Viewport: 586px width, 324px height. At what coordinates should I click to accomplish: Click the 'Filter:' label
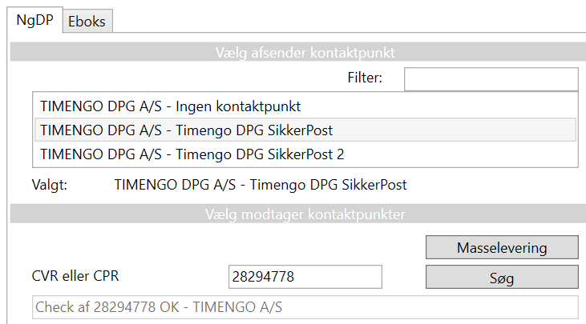click(365, 78)
